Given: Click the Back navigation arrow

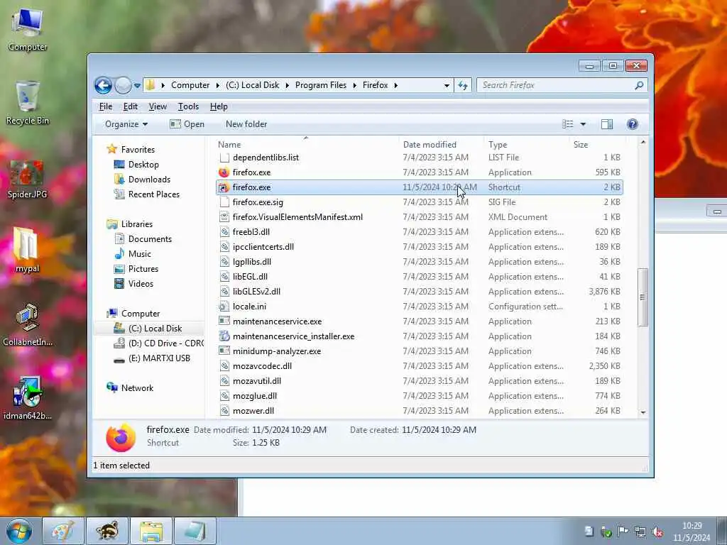Looking at the screenshot, I should tap(103, 85).
